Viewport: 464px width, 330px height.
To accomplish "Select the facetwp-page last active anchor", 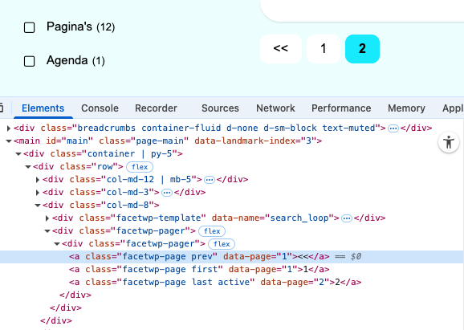I will 215,283.
